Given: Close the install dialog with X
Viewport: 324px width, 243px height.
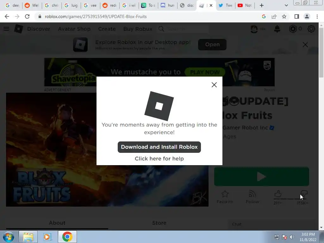Looking at the screenshot, I should coord(214,85).
